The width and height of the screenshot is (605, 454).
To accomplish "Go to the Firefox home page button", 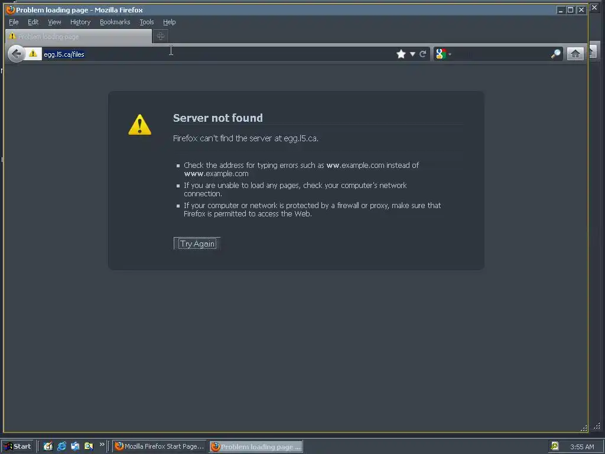I will click(x=575, y=54).
